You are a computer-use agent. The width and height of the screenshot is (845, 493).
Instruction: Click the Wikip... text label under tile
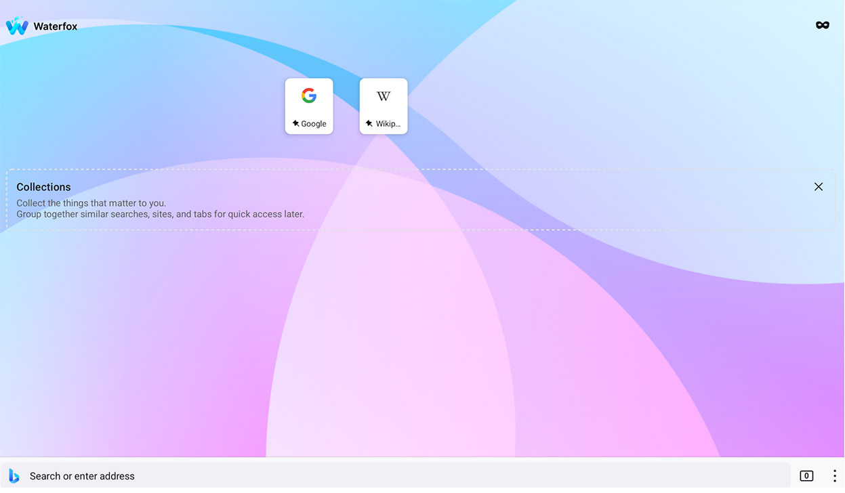[388, 124]
